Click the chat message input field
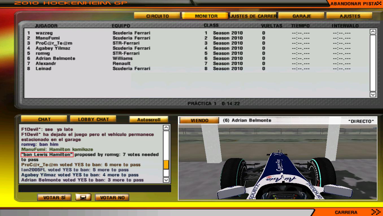 pos(94,188)
